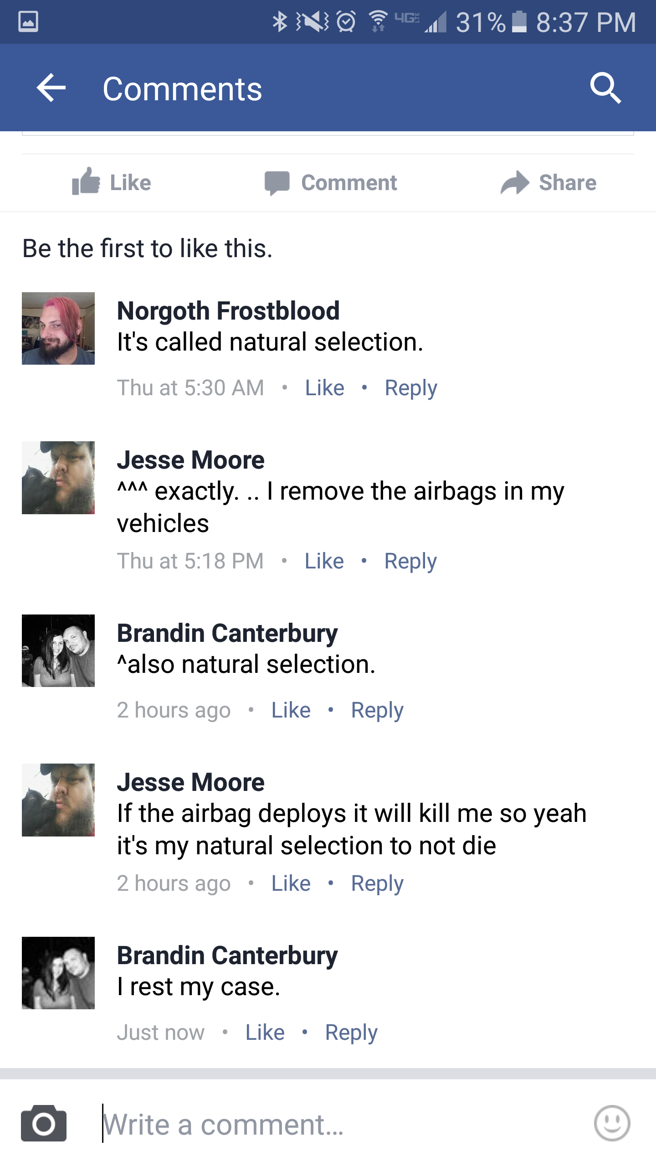Image resolution: width=656 pixels, height=1167 pixels.
Task: Like the 'also natural selection' comment
Action: (291, 710)
